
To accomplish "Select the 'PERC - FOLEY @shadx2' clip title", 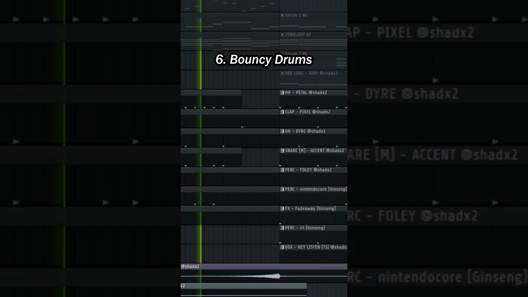I will 308,170.
